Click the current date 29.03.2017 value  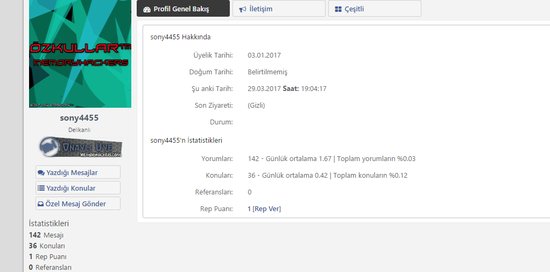click(264, 88)
